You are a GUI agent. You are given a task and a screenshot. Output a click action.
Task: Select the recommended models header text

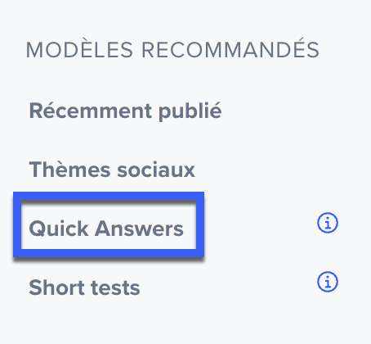(x=172, y=49)
